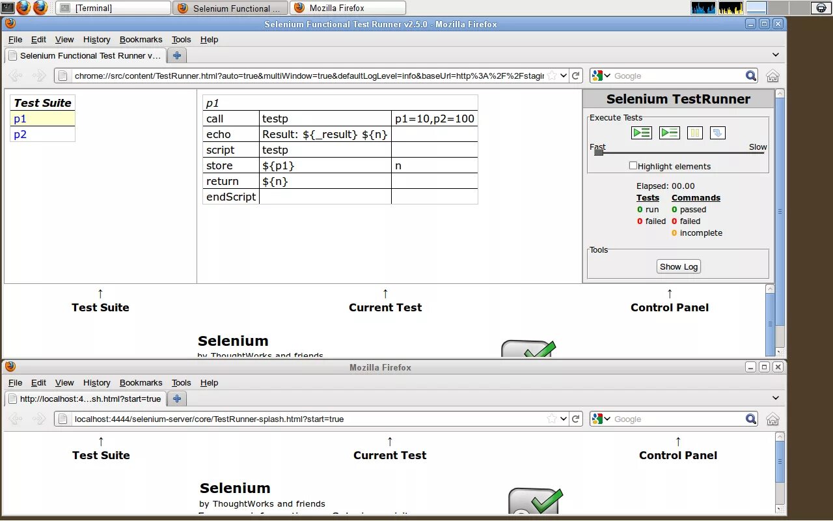This screenshot has height=521, width=833.
Task: Panel icon at far right corner
Action: [x=821, y=8]
